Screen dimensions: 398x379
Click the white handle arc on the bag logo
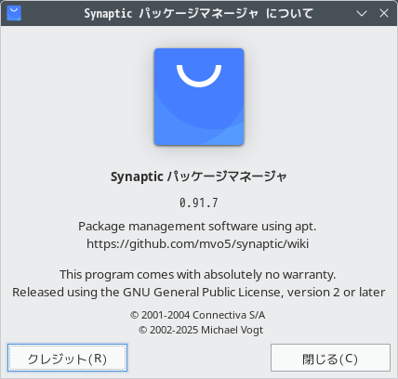(x=199, y=76)
